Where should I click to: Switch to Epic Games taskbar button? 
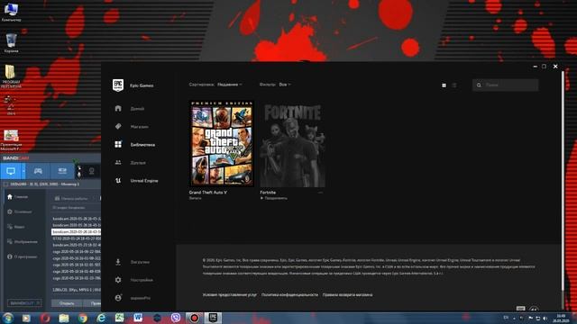click(x=213, y=318)
